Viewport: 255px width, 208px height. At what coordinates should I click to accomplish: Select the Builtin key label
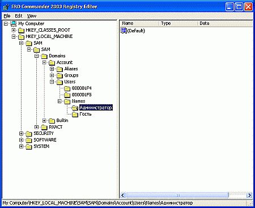click(62, 121)
